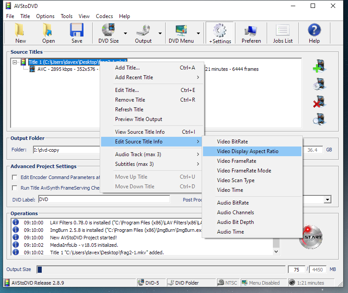Add title using green plus film icon

pyautogui.click(x=319, y=66)
